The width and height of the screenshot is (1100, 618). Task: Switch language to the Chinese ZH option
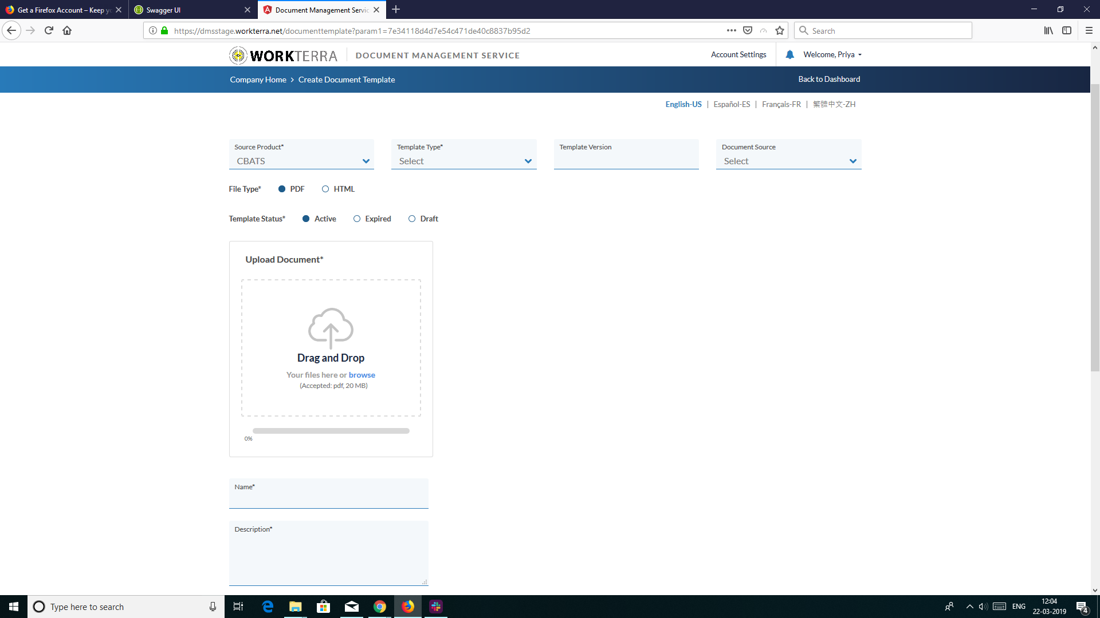(834, 104)
